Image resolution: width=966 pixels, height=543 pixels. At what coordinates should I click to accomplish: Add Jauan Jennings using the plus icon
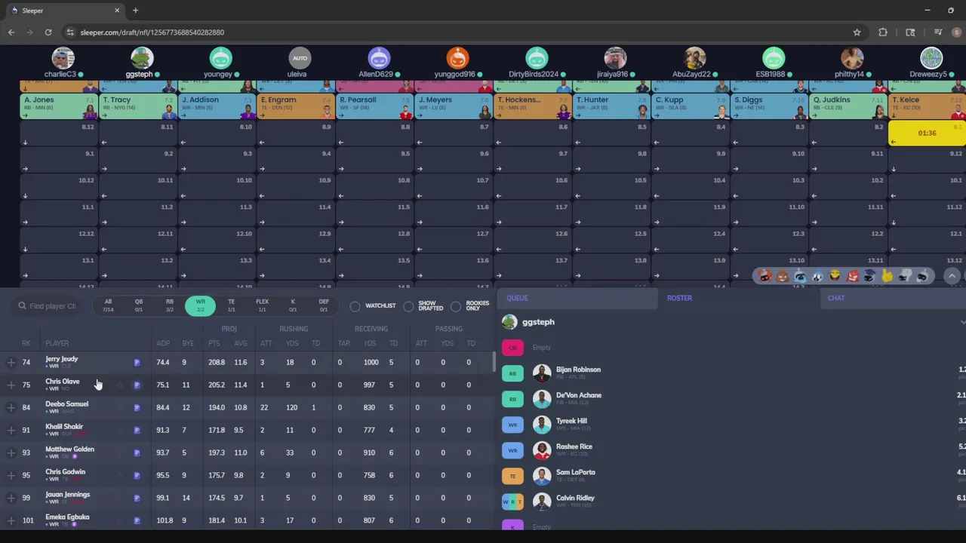pos(11,499)
